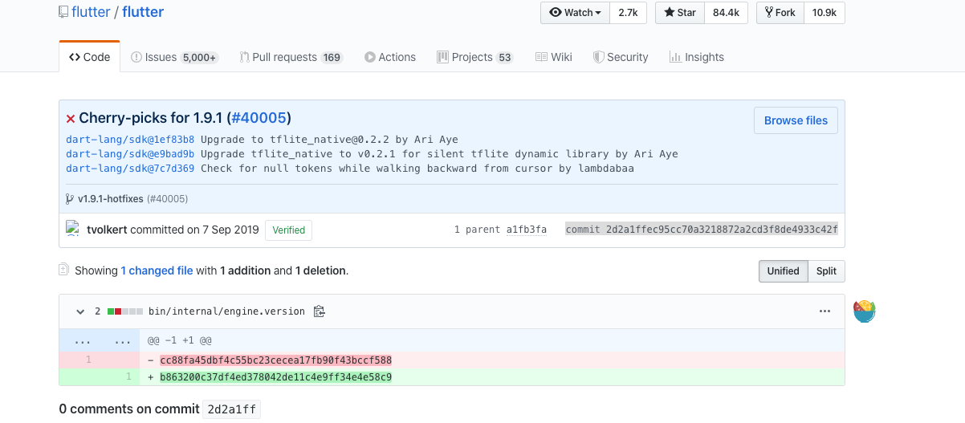Click the 53 projects counter
Screen dimensions: 965x423
(x=505, y=58)
